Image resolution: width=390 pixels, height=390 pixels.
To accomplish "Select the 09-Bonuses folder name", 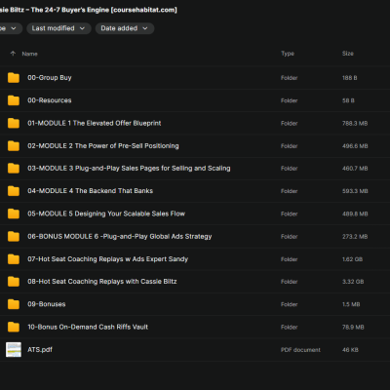I will (x=47, y=304).
